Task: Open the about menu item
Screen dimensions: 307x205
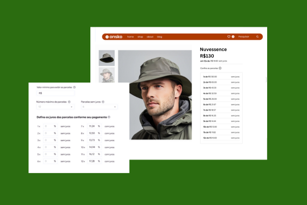Action: 150,36
